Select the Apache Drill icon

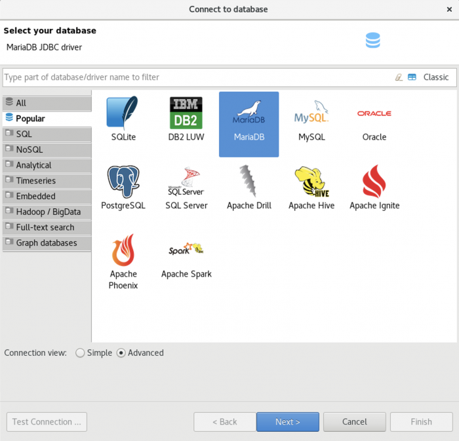point(249,181)
